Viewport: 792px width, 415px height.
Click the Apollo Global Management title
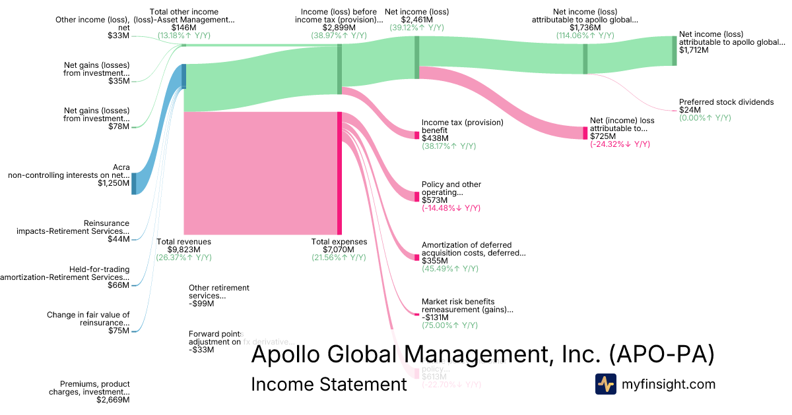point(482,354)
